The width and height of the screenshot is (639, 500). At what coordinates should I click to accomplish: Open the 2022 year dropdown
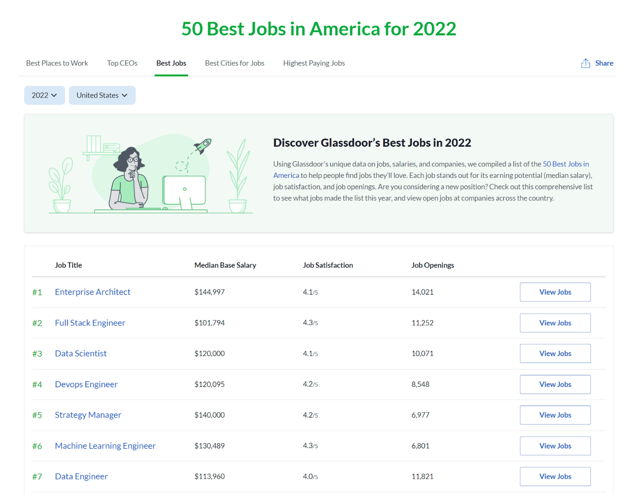44,95
